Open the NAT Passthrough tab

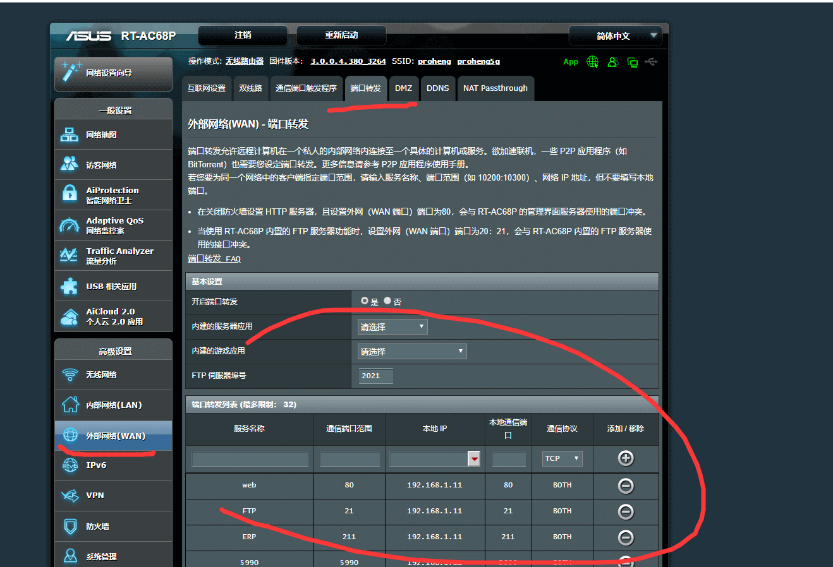point(495,88)
